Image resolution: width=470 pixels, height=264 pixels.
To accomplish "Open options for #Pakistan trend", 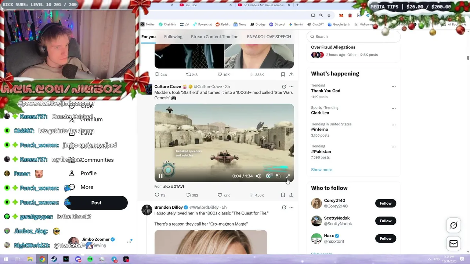I will [394, 147].
